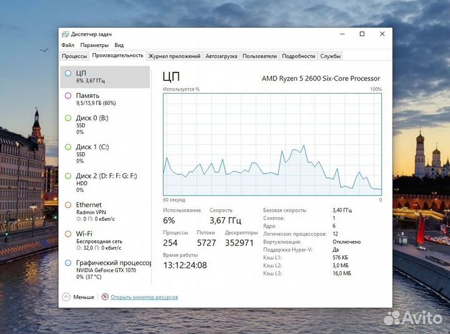The height and width of the screenshot is (334, 450).
Task: Click the blue circle icon beside ЦП
Action: [x=68, y=73]
